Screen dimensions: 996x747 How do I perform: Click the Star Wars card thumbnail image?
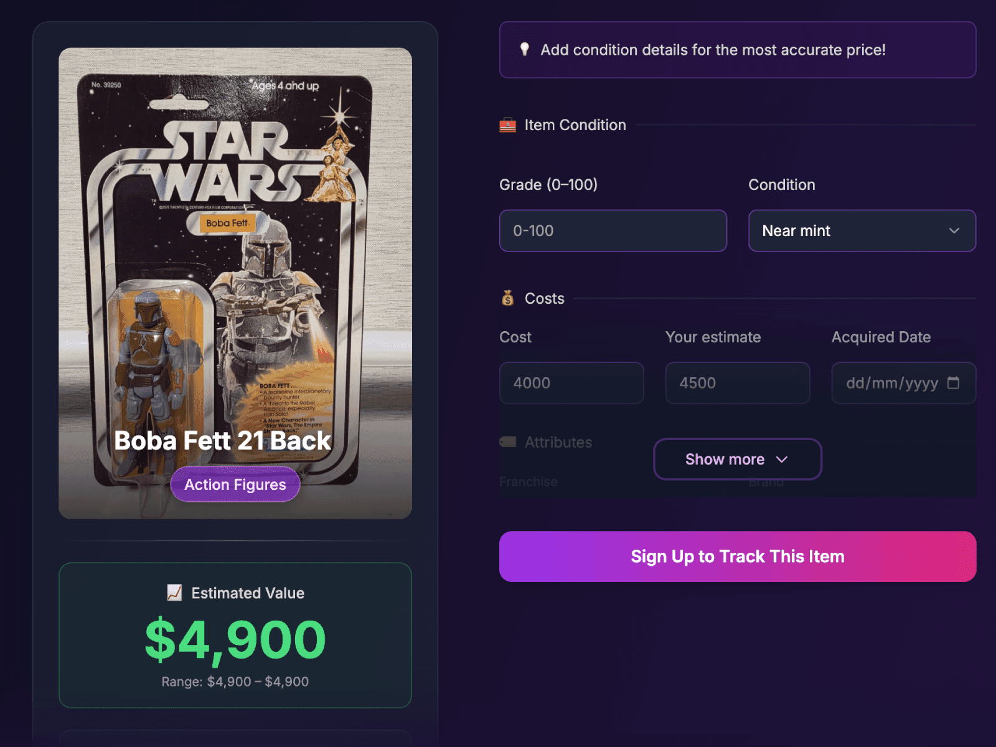tap(235, 249)
